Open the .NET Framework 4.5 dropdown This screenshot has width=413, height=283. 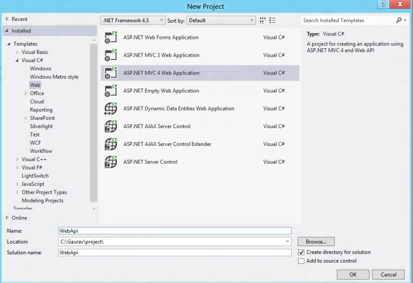133,20
